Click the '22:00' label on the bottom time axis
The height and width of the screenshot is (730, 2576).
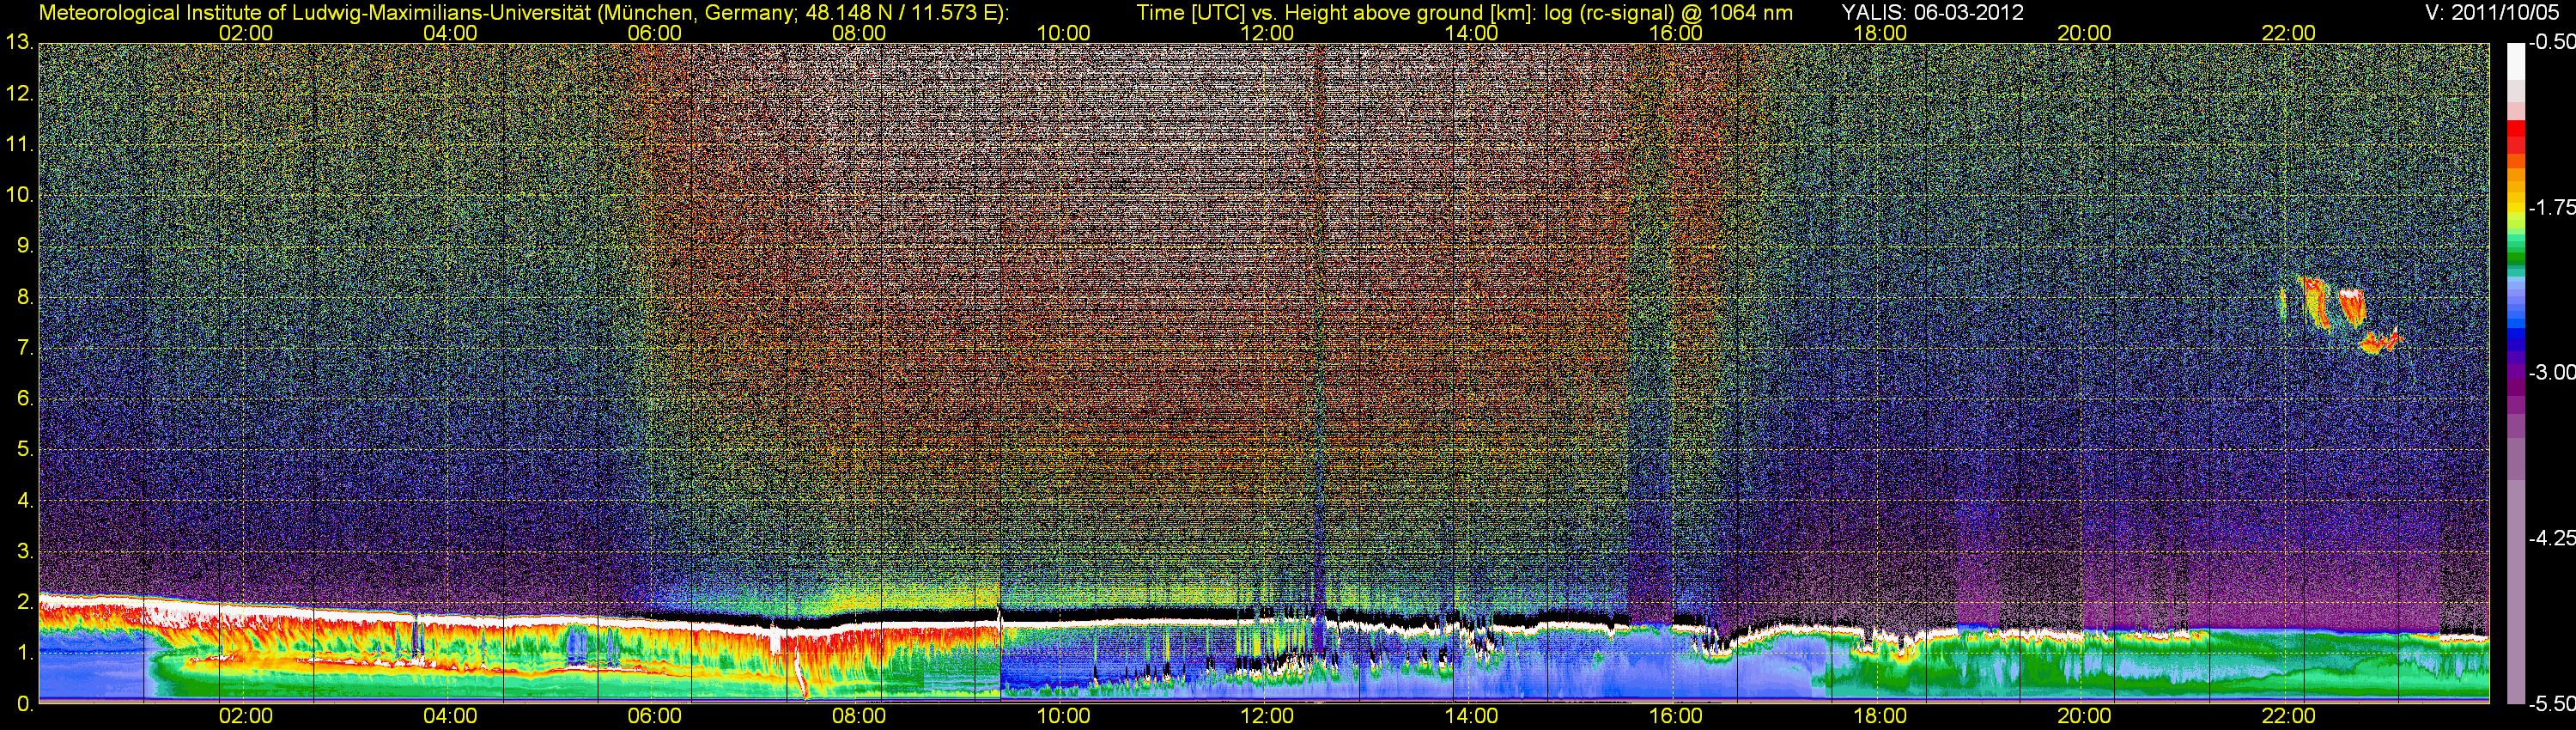click(x=2288, y=716)
